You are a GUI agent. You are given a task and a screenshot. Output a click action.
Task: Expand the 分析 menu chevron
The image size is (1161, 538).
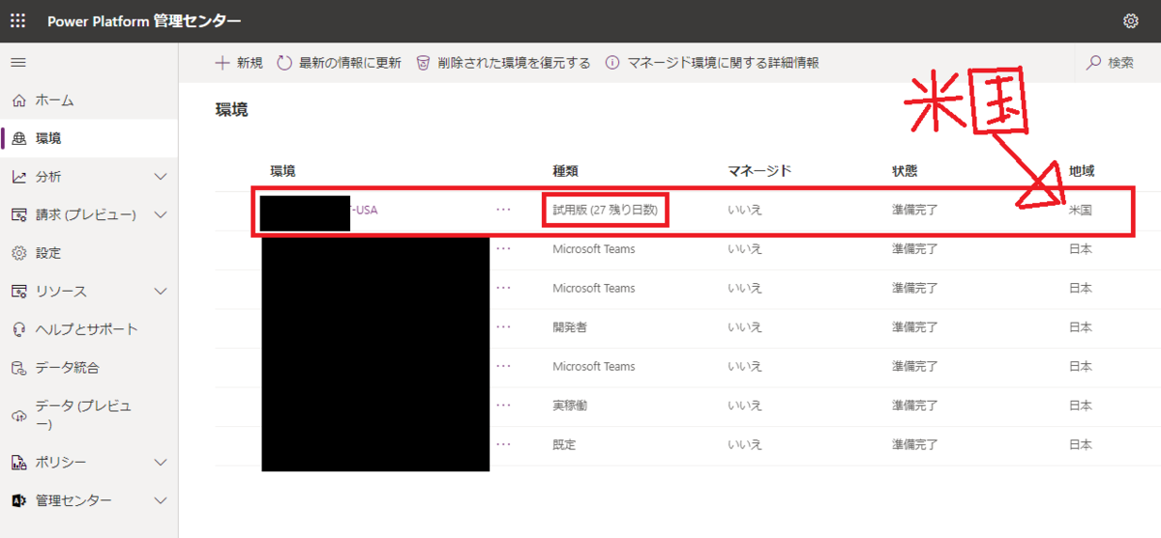(161, 177)
